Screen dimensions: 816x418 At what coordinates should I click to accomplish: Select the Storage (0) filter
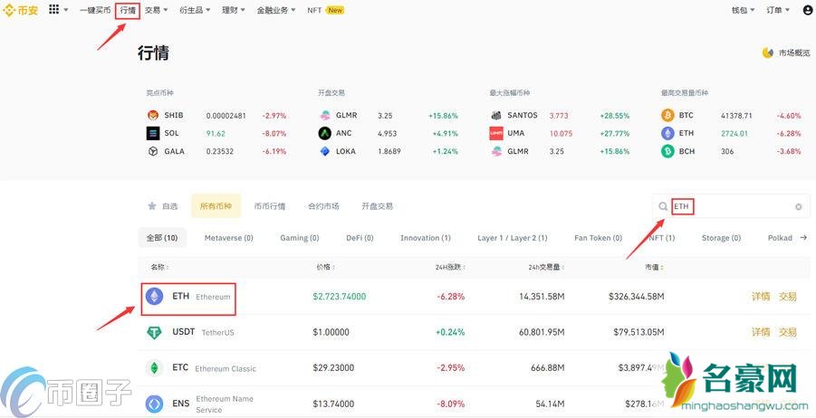[721, 238]
